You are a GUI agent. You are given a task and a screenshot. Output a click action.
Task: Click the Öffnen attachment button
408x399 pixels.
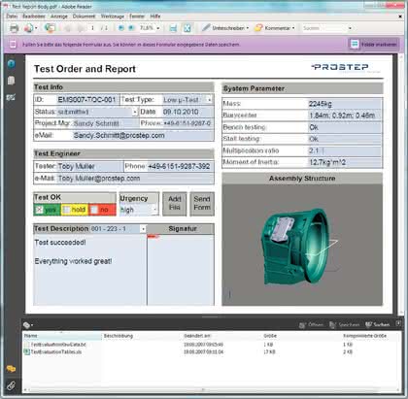tap(311, 324)
